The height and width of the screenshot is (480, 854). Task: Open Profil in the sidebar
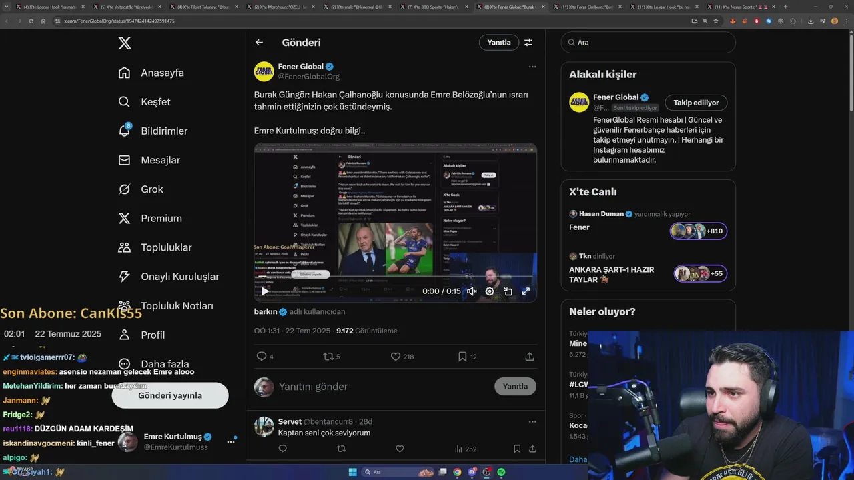[141, 335]
